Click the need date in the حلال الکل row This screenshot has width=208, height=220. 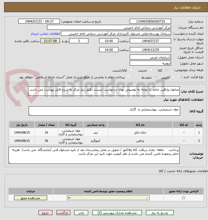pos(22,132)
